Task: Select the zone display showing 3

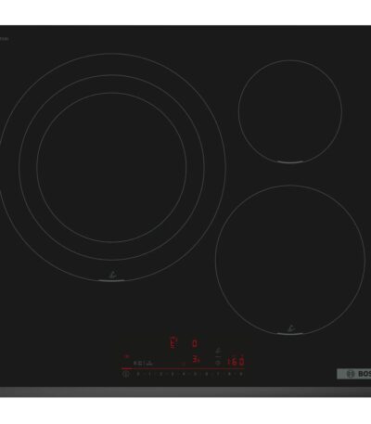Action: [x=196, y=360]
